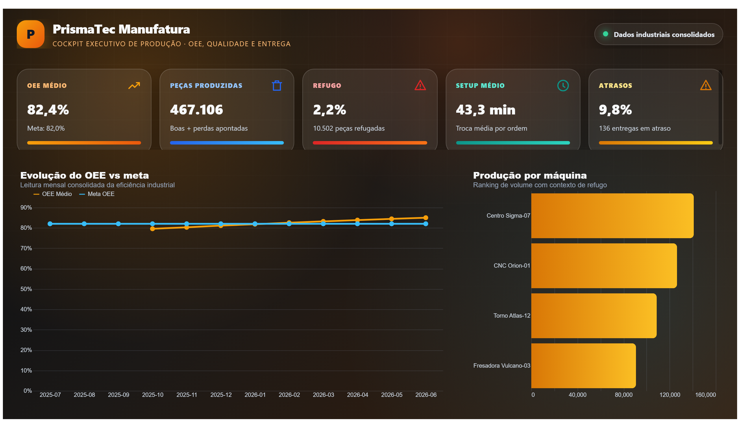Viewport: 740px width, 422px height.
Task: Click the 160,000 axis label
Action: [x=705, y=395]
